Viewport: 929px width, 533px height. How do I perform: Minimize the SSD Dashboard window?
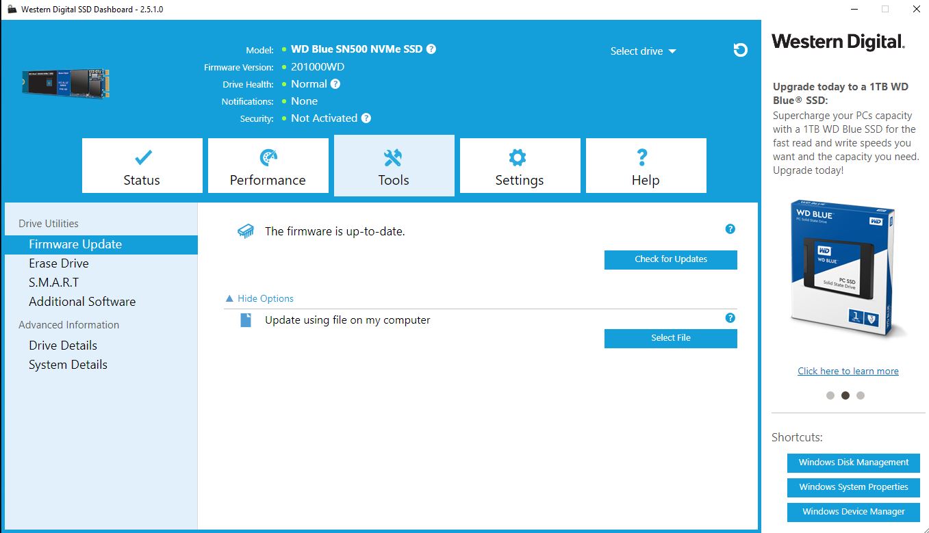tap(854, 10)
